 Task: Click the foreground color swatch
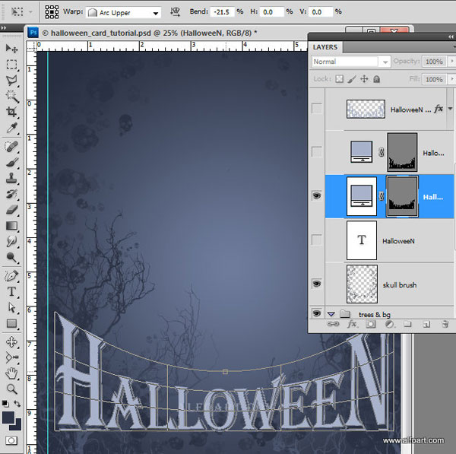[8, 417]
